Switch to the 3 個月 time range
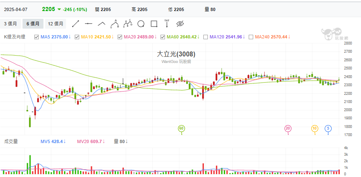 click(11, 24)
